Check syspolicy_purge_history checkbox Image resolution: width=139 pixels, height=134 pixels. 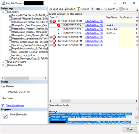(10, 55)
